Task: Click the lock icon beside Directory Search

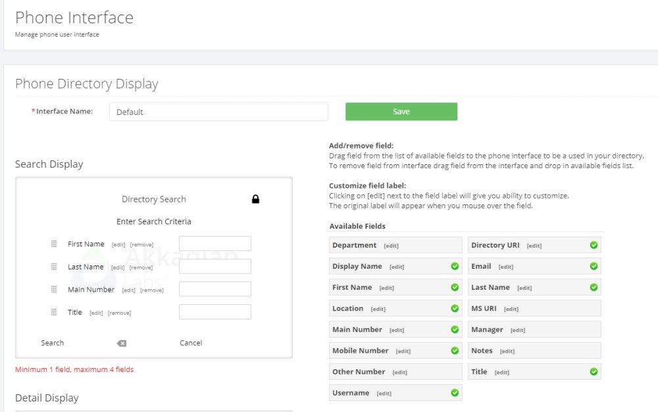Action: (255, 199)
